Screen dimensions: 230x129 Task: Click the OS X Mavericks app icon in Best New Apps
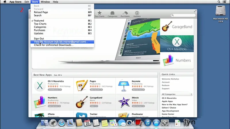pyautogui.click(x=40, y=86)
